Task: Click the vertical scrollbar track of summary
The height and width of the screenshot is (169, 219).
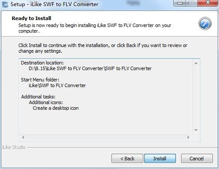Action: pos(196,97)
